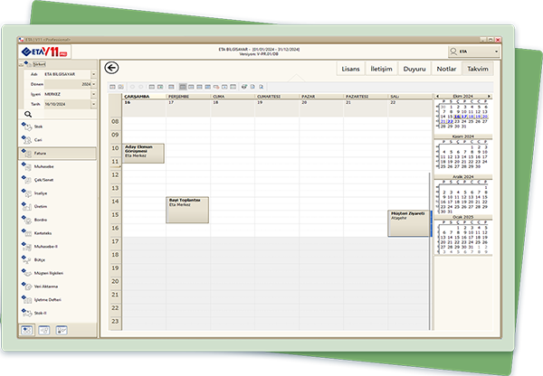Select the Müşteri Ziyareti calendar event
Image resolution: width=543 pixels, height=376 pixels.
pos(407,223)
